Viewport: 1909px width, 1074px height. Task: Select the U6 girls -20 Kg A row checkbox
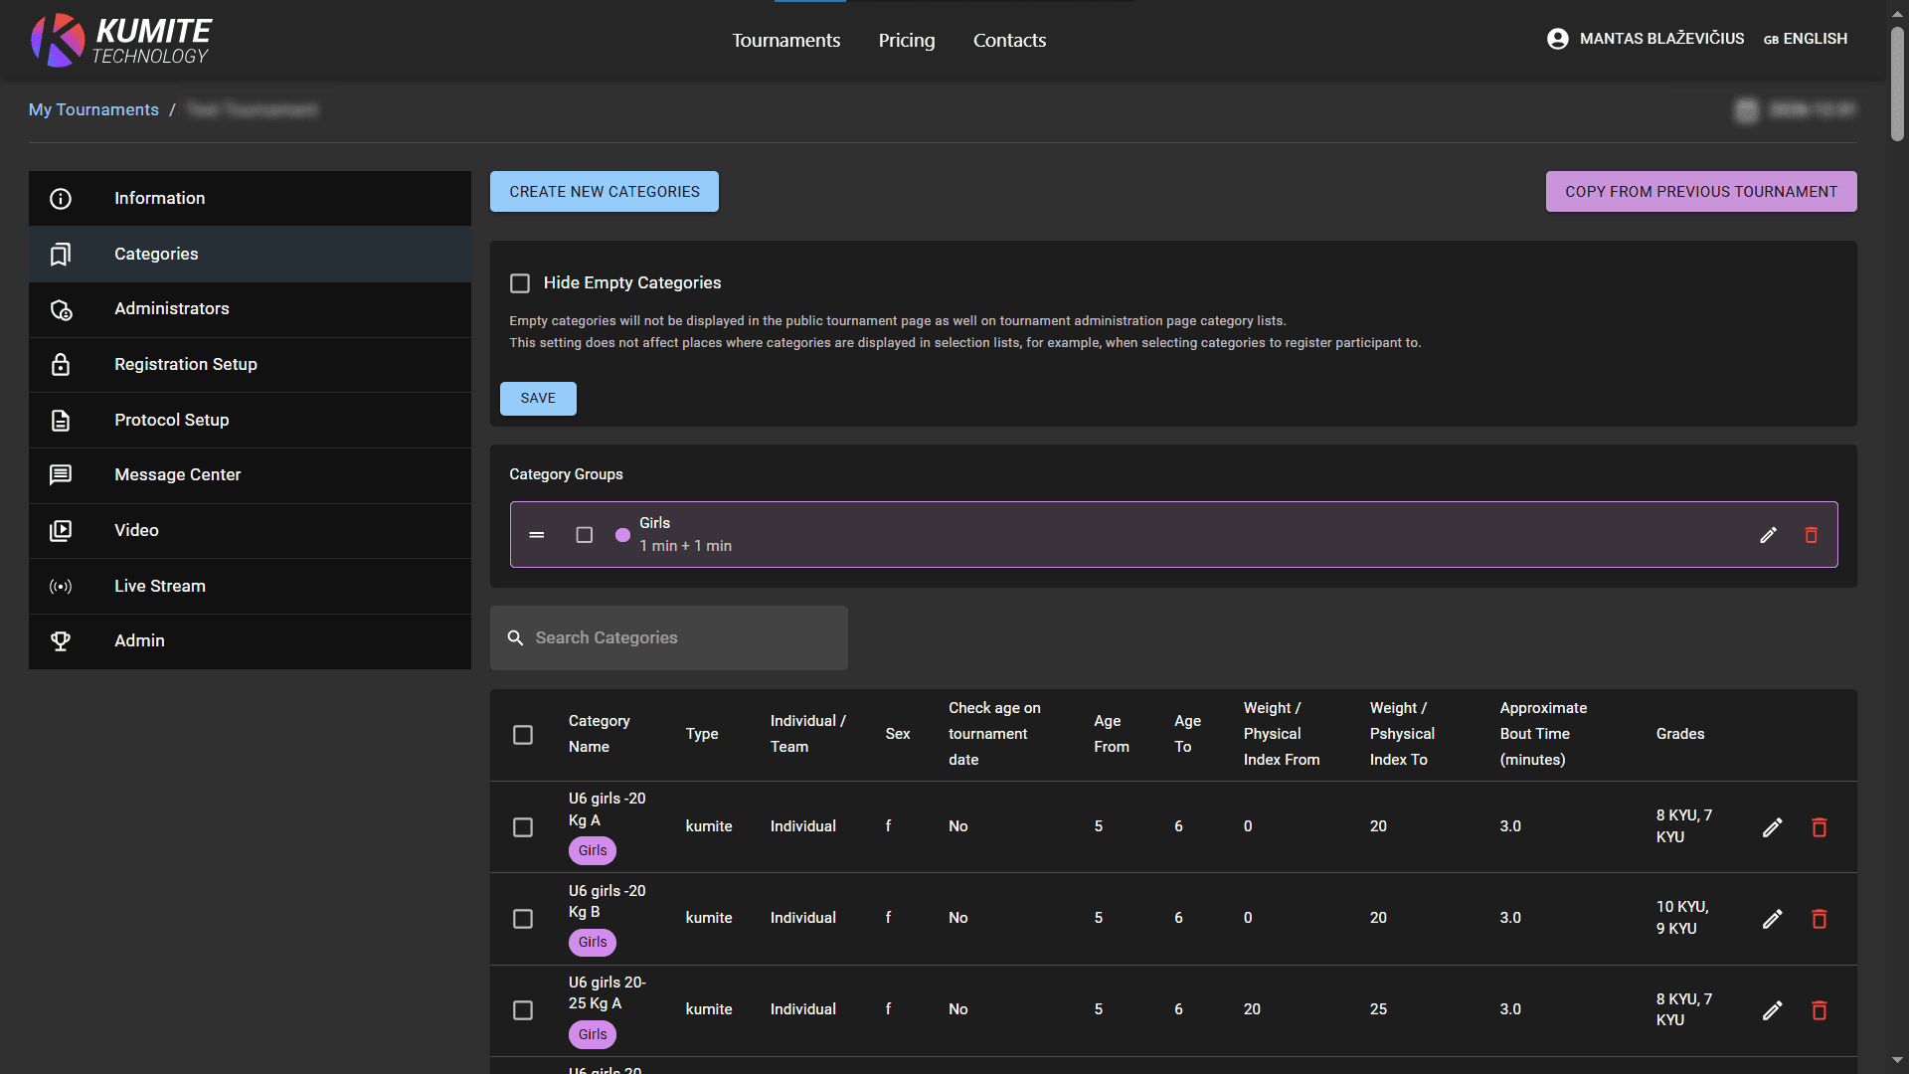click(x=523, y=827)
